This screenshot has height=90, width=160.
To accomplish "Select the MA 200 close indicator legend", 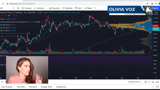I will [5, 25].
